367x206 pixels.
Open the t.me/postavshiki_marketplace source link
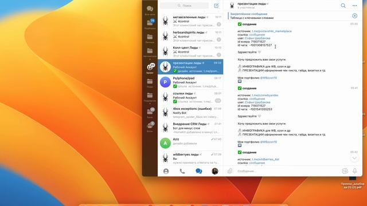272,31
